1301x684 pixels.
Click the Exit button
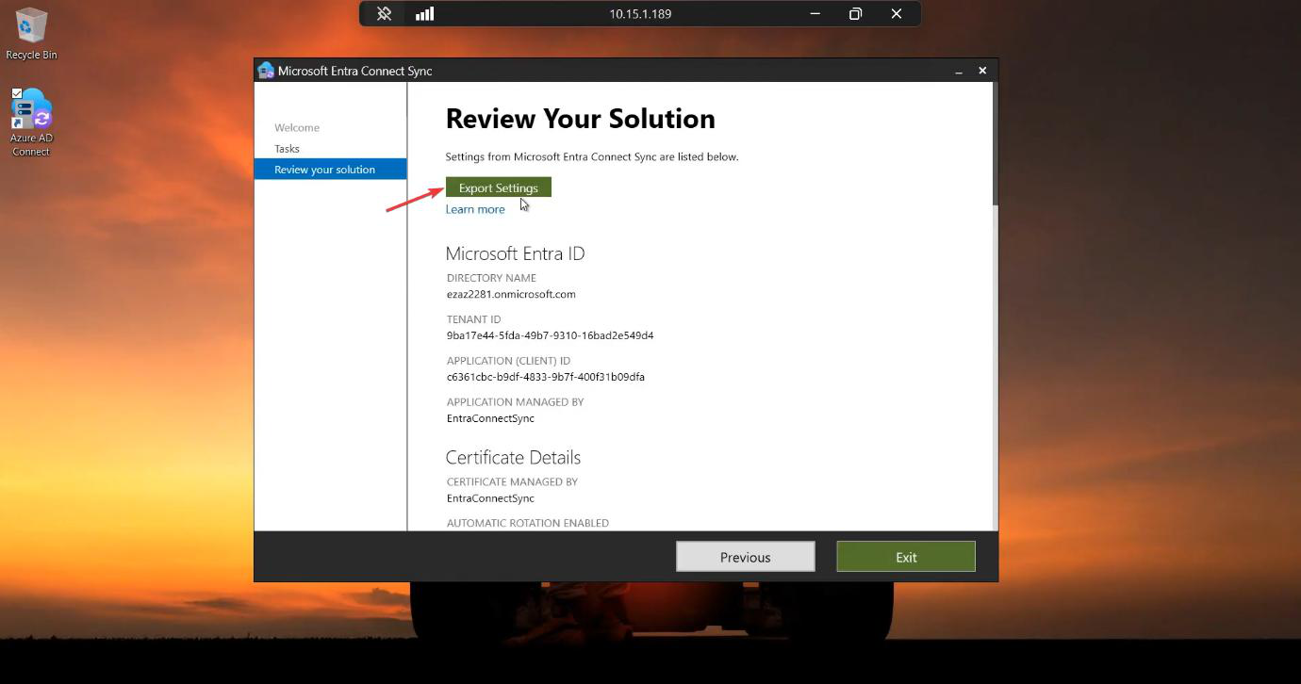coord(906,557)
